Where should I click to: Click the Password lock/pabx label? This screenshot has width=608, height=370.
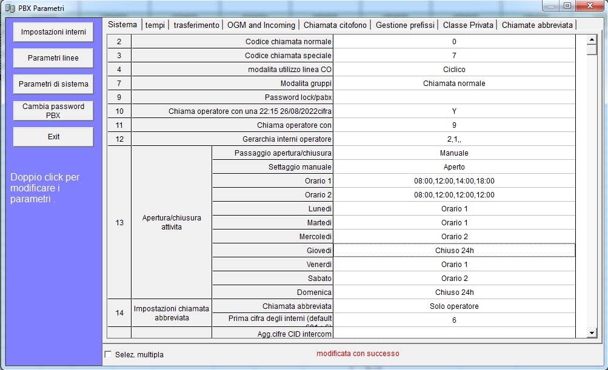click(x=232, y=97)
